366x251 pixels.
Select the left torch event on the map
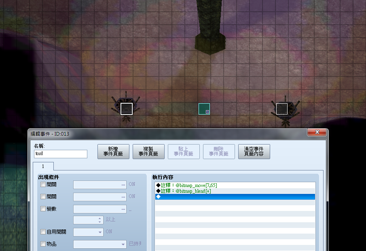127,109
